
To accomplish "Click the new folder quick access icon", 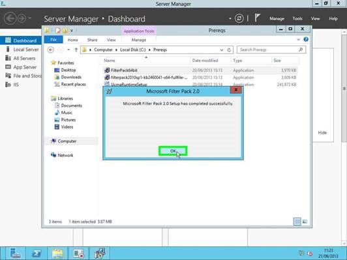I will pos(65,30).
